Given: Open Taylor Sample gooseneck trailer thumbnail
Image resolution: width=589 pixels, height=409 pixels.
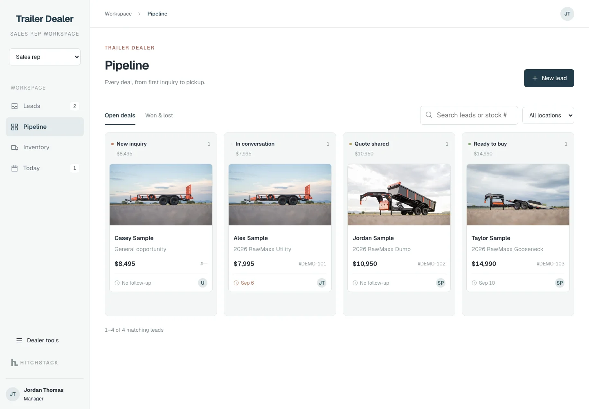Looking at the screenshot, I should tap(518, 195).
